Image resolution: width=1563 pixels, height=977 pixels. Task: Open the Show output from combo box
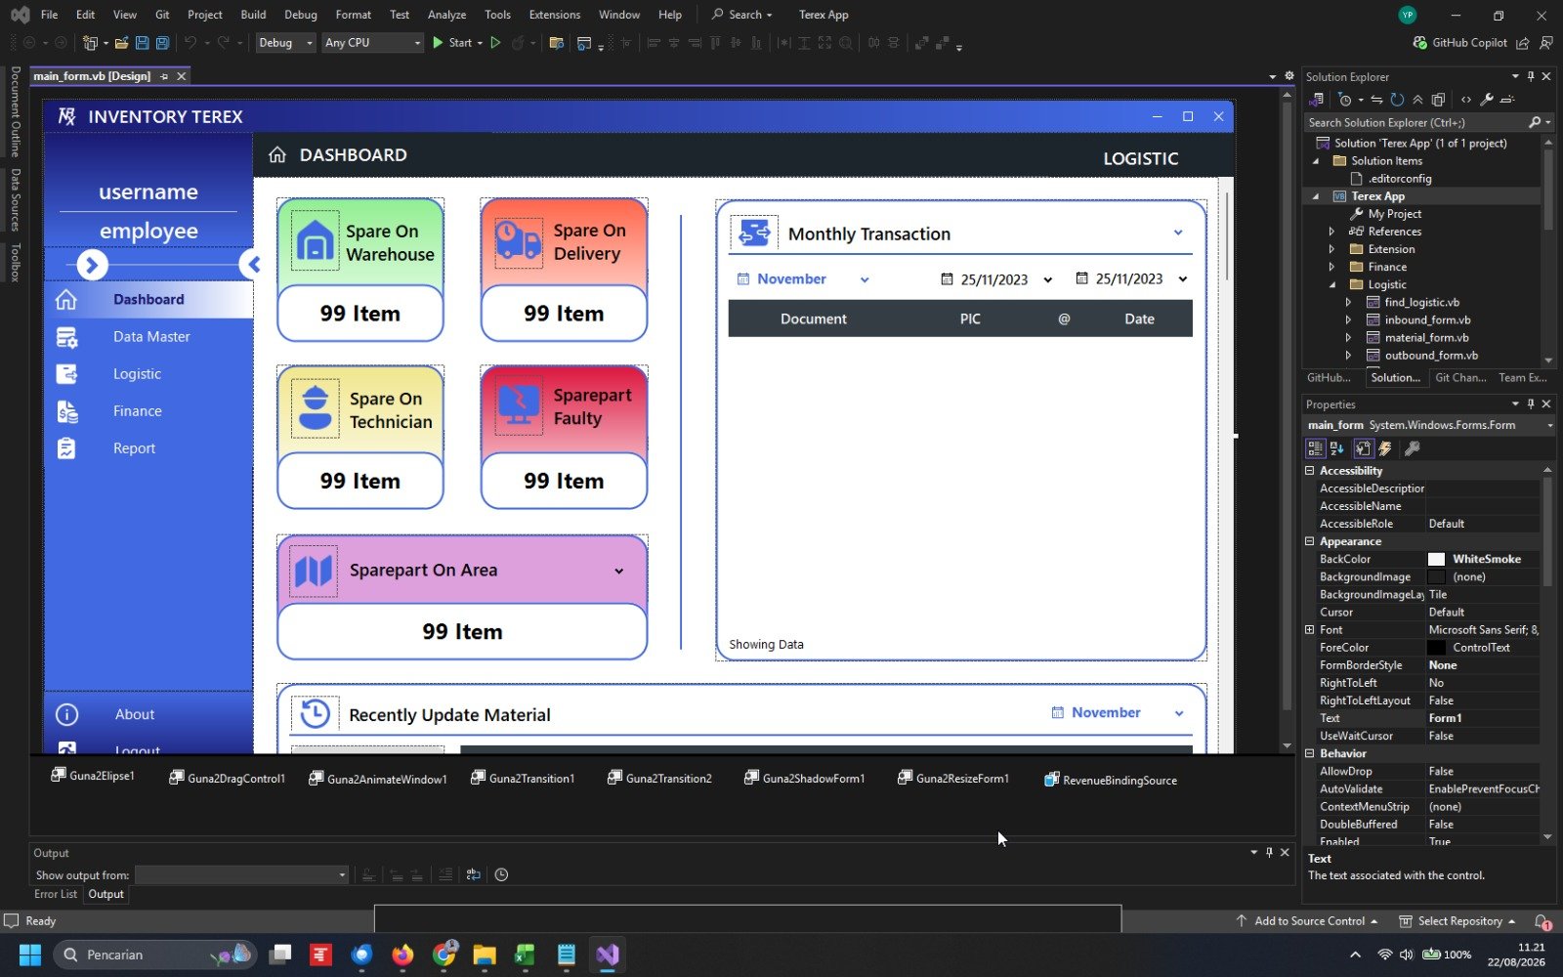point(241,874)
